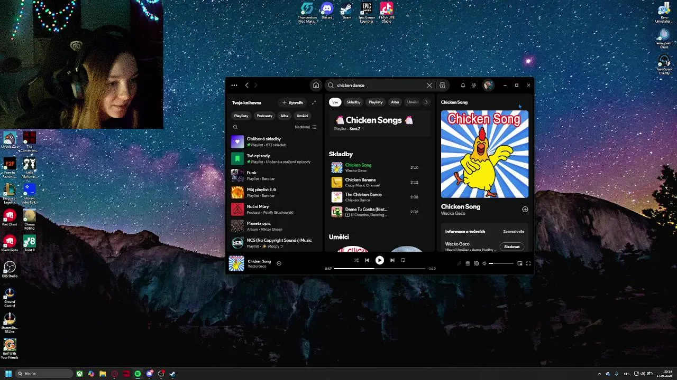Open Connect to a device icon

[476, 263]
